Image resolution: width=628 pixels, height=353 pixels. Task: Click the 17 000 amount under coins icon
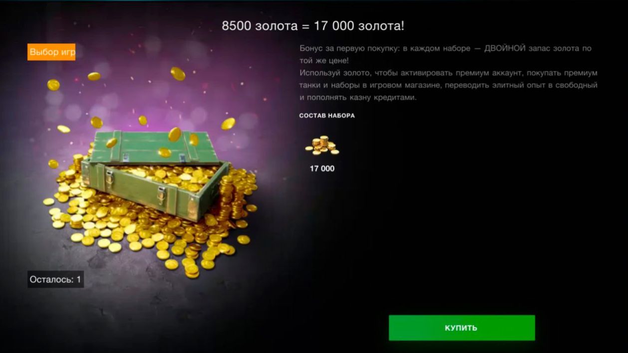point(322,169)
